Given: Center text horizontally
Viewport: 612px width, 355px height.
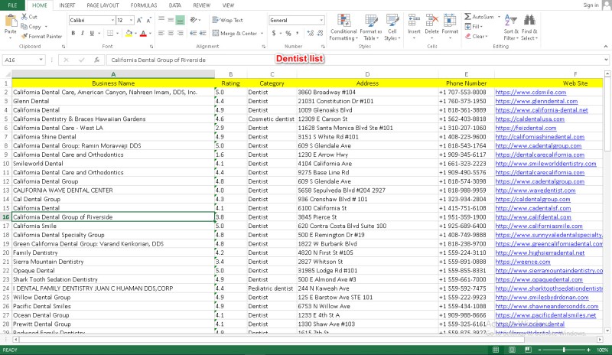Looking at the screenshot, I should tap(171, 33).
